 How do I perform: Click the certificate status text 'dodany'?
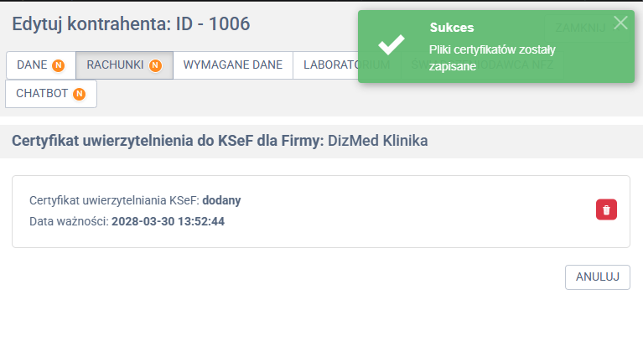click(221, 200)
